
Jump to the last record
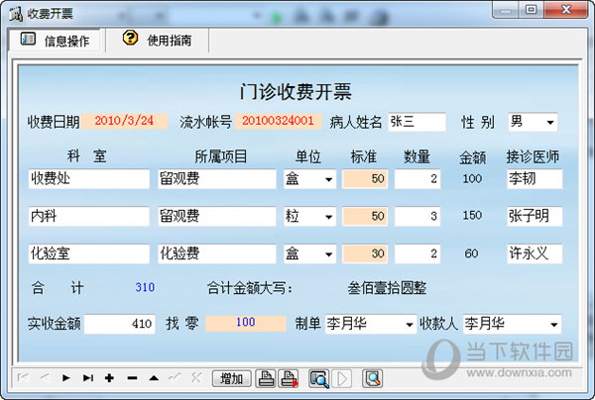pyautogui.click(x=88, y=377)
